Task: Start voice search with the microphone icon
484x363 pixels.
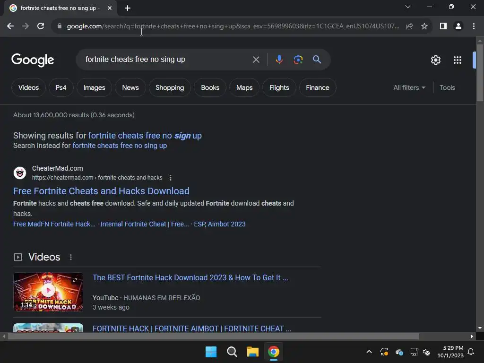Action: [279, 60]
